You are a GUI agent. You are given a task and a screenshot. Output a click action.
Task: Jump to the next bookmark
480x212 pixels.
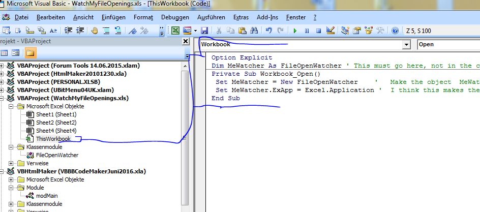(144, 31)
